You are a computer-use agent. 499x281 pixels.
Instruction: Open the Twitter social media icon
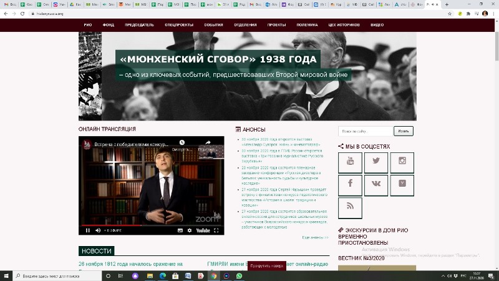[x=376, y=162]
